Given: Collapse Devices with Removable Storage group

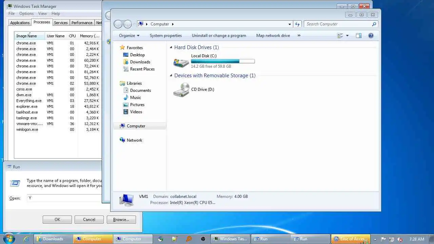Looking at the screenshot, I should (x=171, y=76).
